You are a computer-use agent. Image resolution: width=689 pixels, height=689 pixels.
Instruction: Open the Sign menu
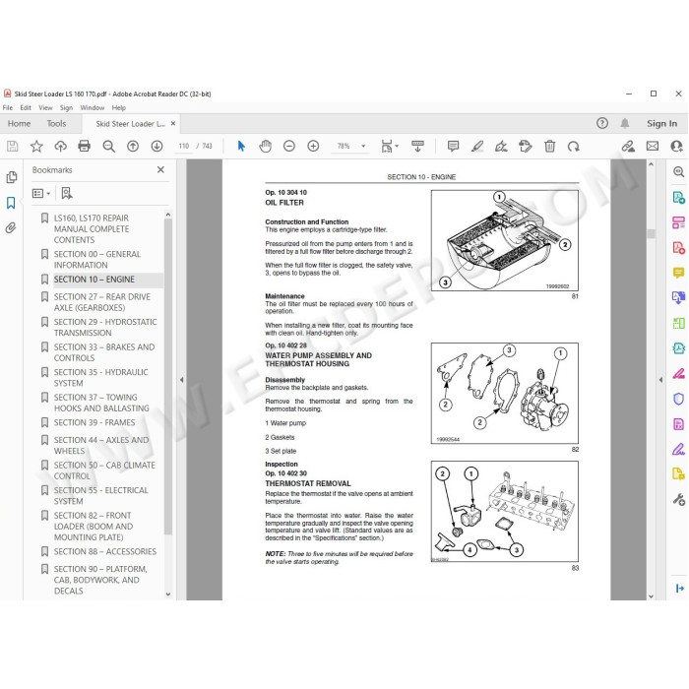coord(66,107)
